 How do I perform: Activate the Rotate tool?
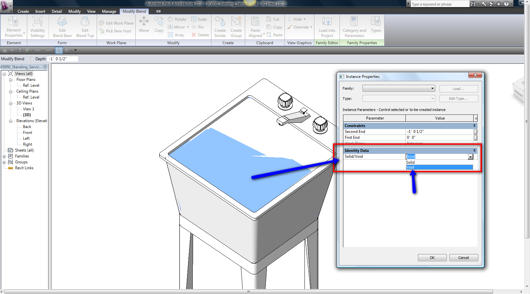(177, 19)
